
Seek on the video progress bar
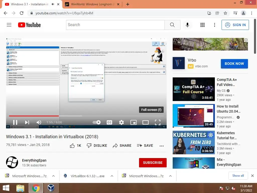click(x=86, y=116)
